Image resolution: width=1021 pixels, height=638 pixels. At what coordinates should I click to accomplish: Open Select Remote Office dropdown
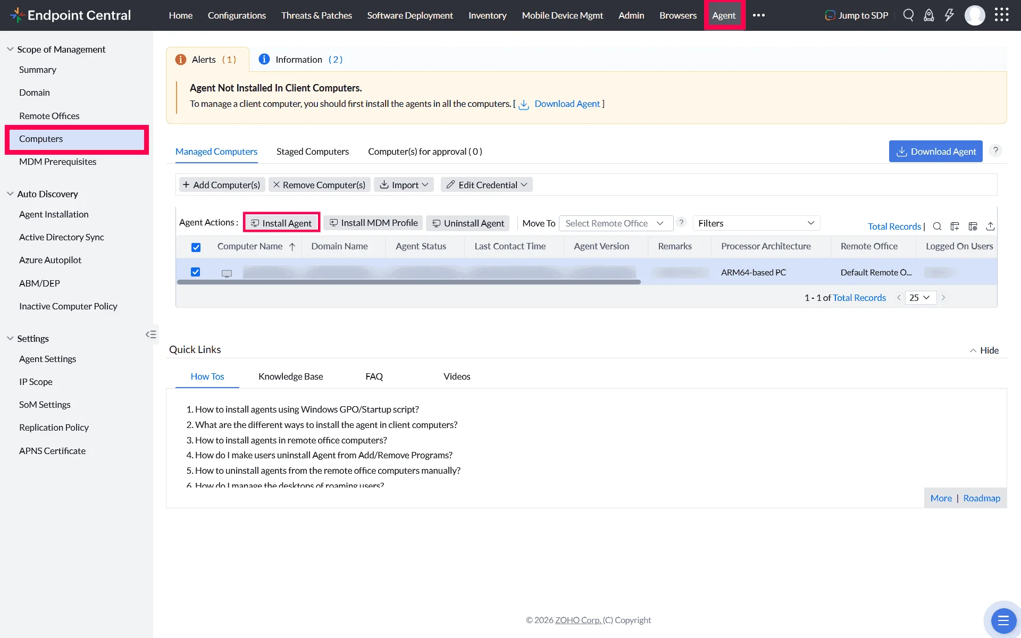(616, 223)
